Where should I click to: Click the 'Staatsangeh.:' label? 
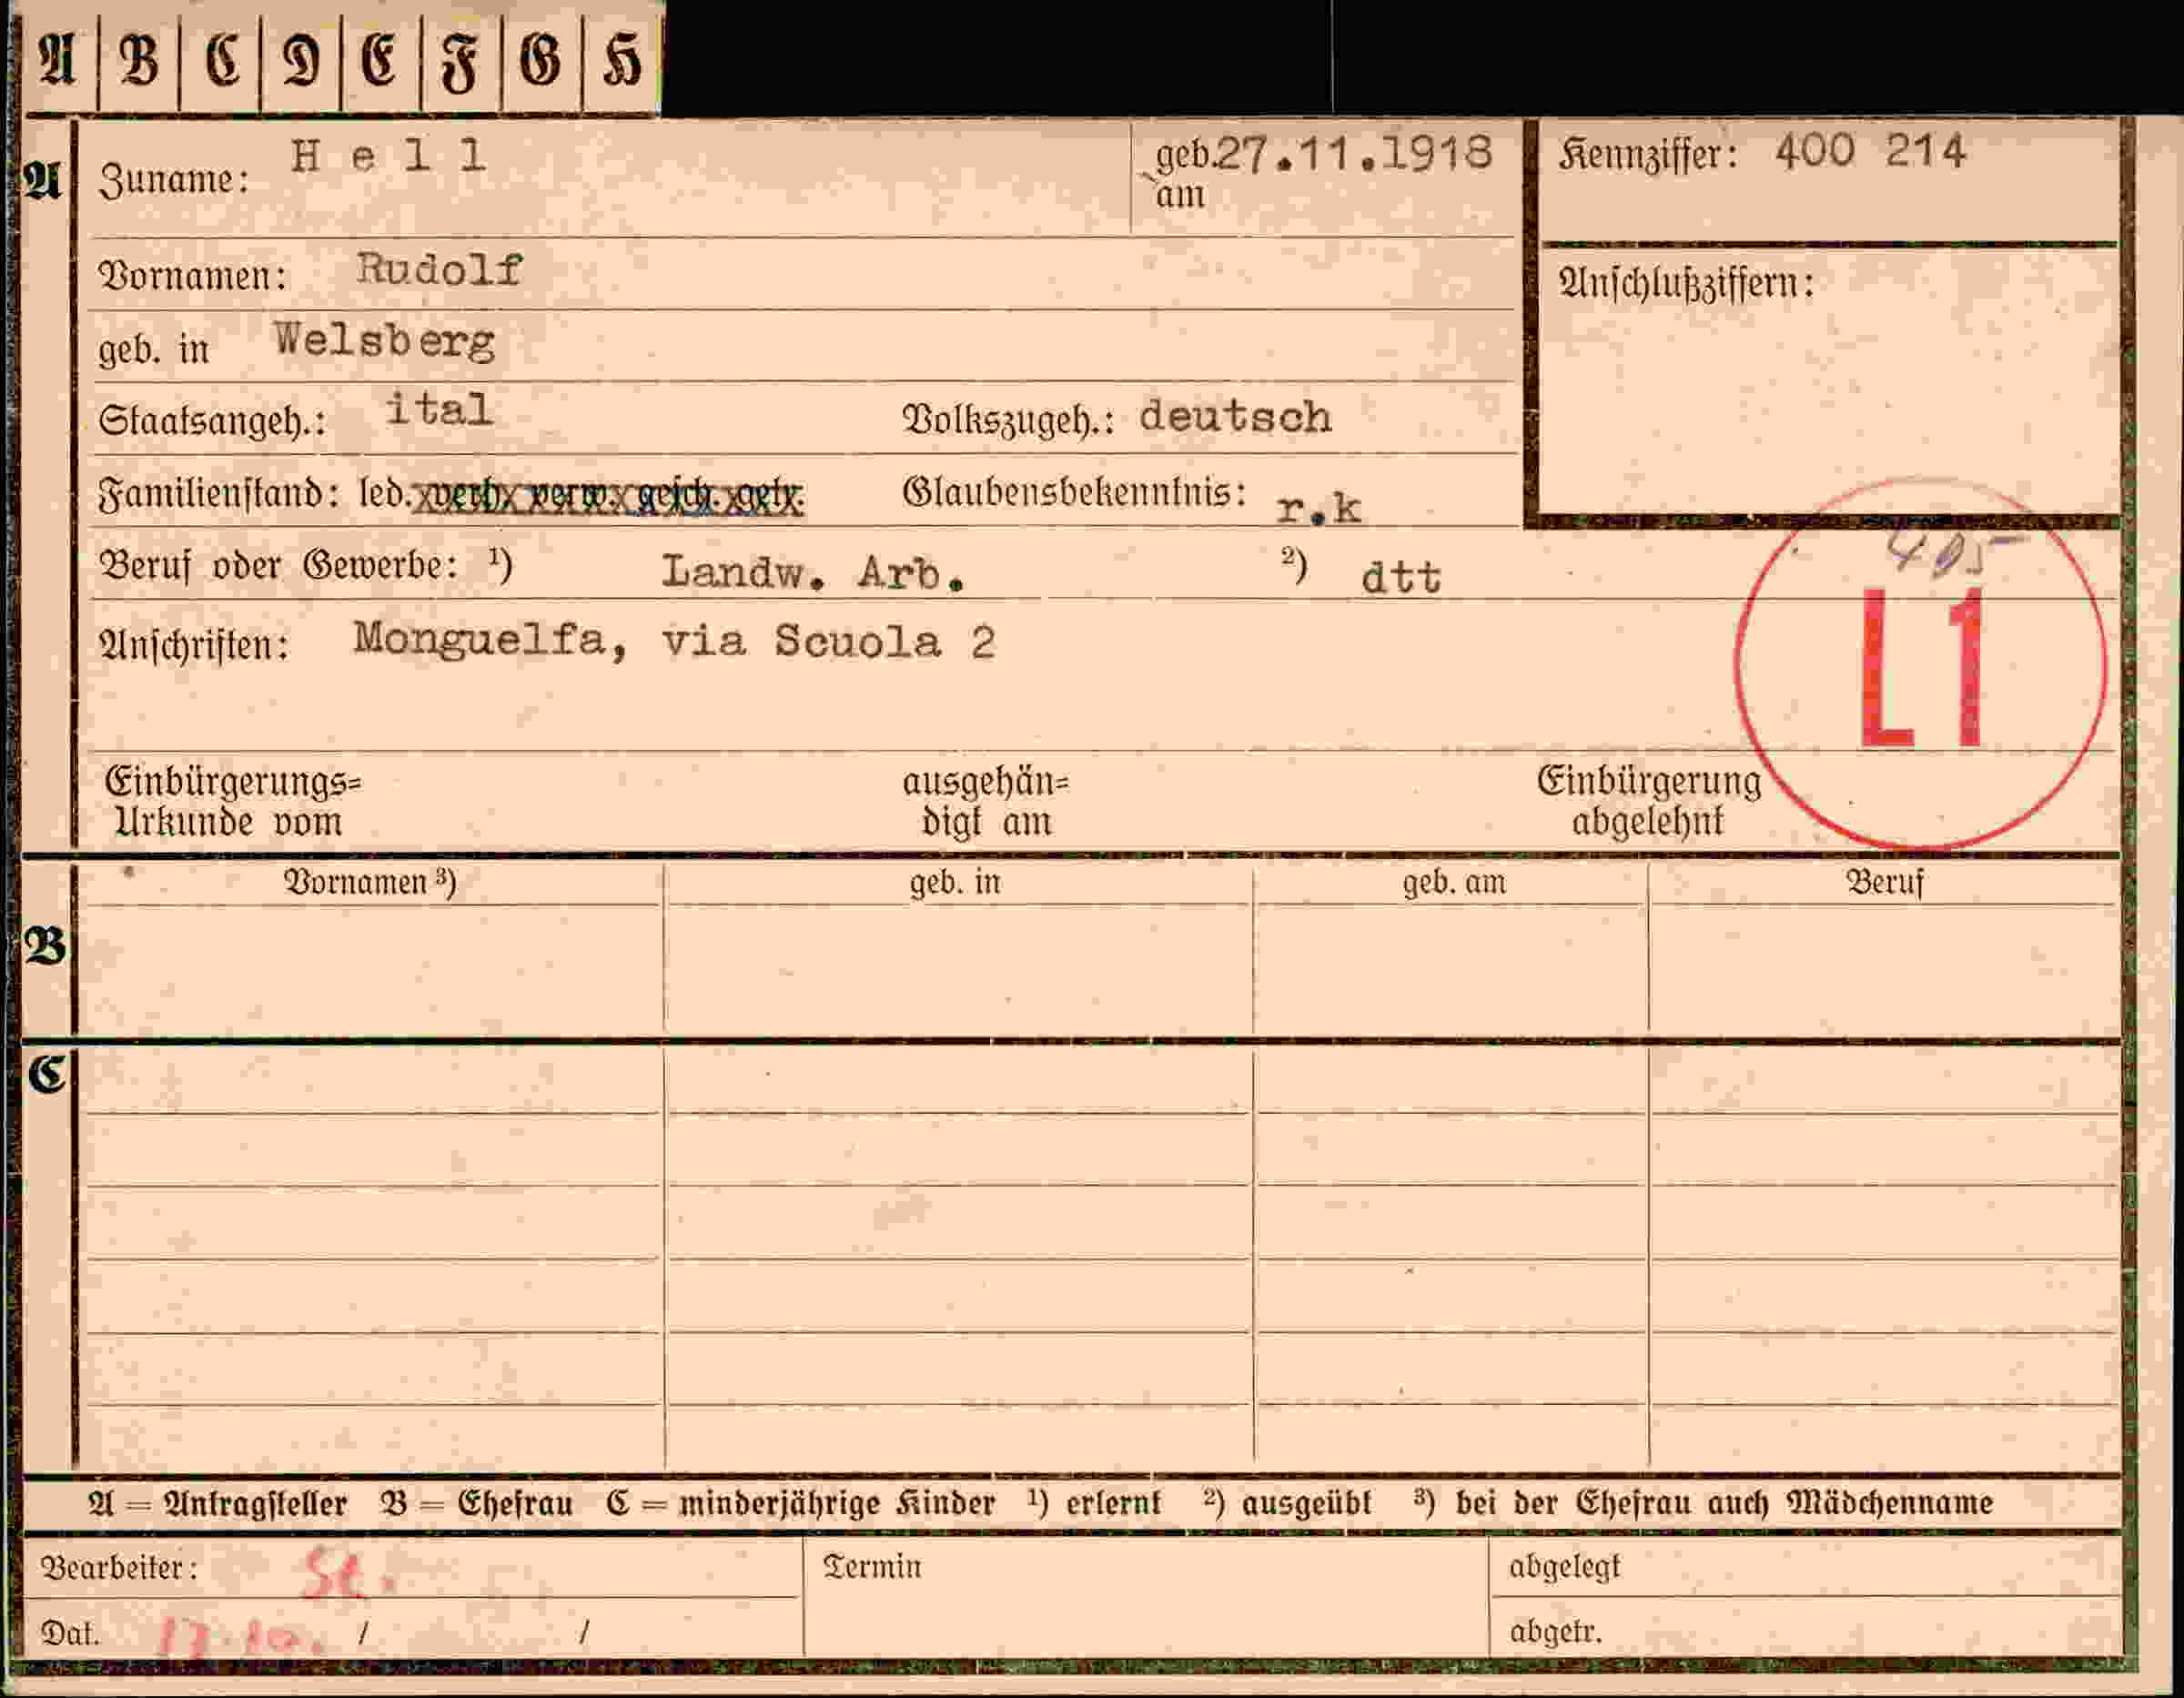coord(212,420)
